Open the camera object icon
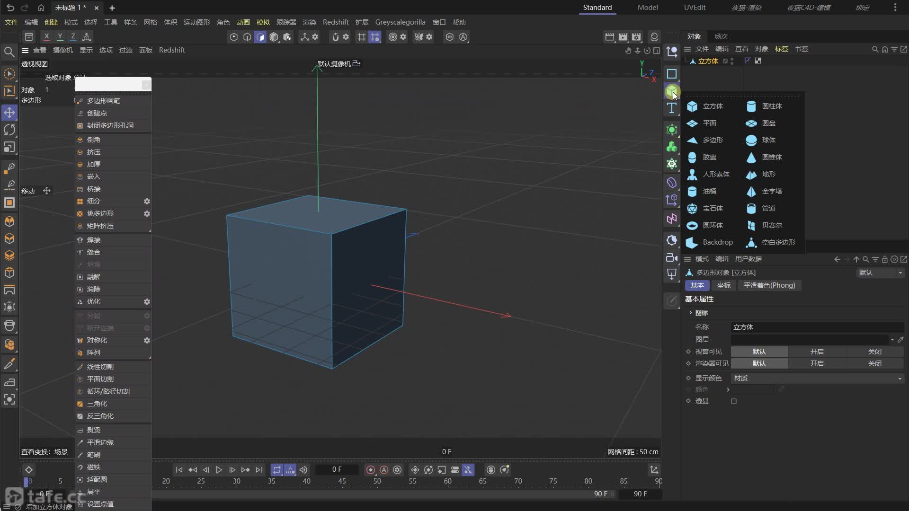 (x=672, y=257)
